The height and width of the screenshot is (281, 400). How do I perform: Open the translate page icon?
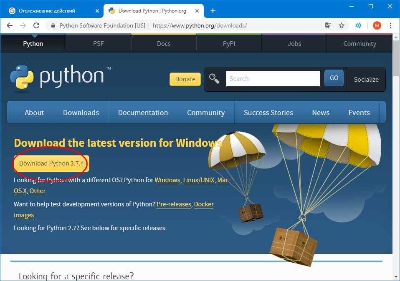tap(329, 25)
